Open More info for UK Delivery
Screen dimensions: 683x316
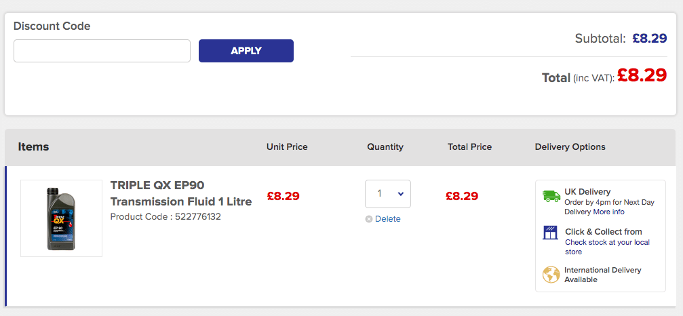pyautogui.click(x=608, y=212)
